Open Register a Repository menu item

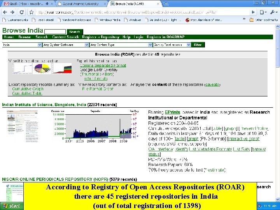click(101, 37)
